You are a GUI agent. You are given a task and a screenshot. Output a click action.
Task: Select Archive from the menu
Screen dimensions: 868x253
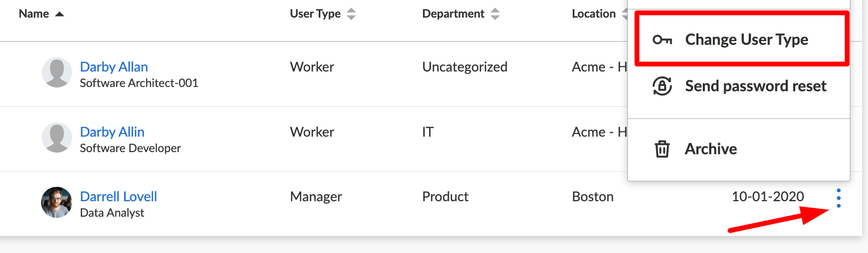711,149
